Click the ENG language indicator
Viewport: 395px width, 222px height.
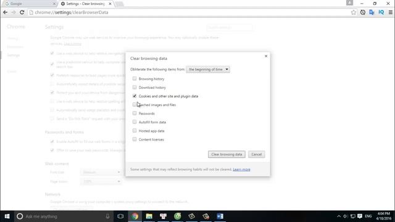coord(368,216)
